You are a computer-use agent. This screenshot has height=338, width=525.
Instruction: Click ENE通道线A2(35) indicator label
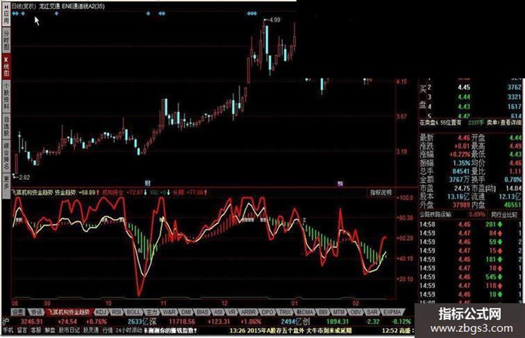coord(83,6)
